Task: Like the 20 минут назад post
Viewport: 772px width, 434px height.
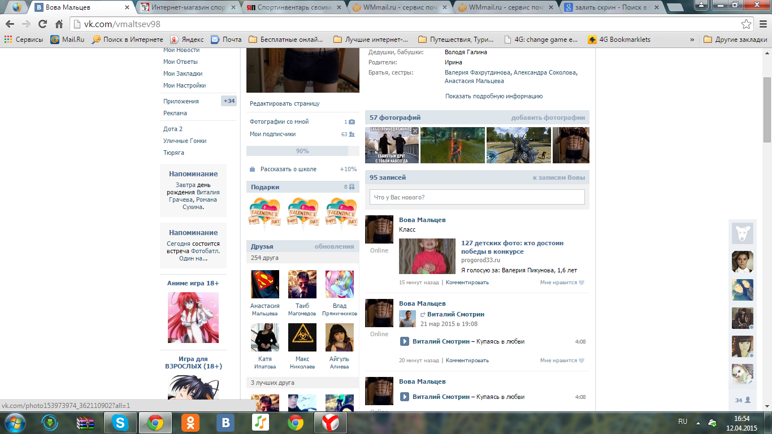Action: (562, 361)
